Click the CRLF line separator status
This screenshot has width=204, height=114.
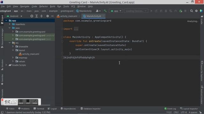pos(176,112)
